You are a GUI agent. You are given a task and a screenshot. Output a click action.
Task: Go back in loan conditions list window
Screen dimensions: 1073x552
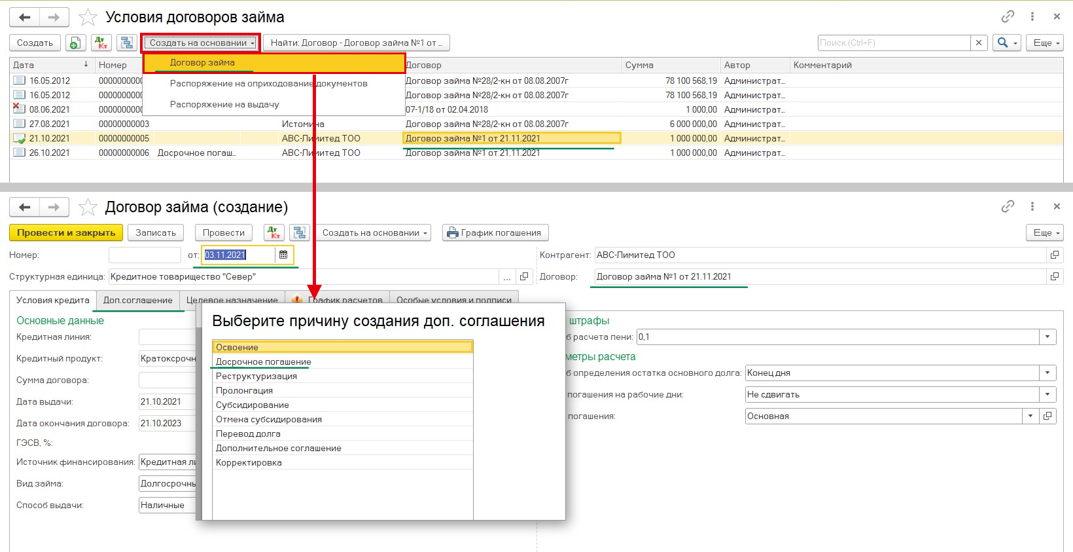point(25,18)
